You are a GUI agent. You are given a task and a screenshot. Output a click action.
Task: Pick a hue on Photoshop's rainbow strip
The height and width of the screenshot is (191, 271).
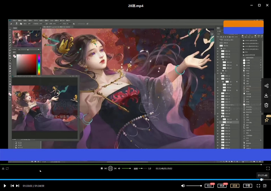point(39,64)
